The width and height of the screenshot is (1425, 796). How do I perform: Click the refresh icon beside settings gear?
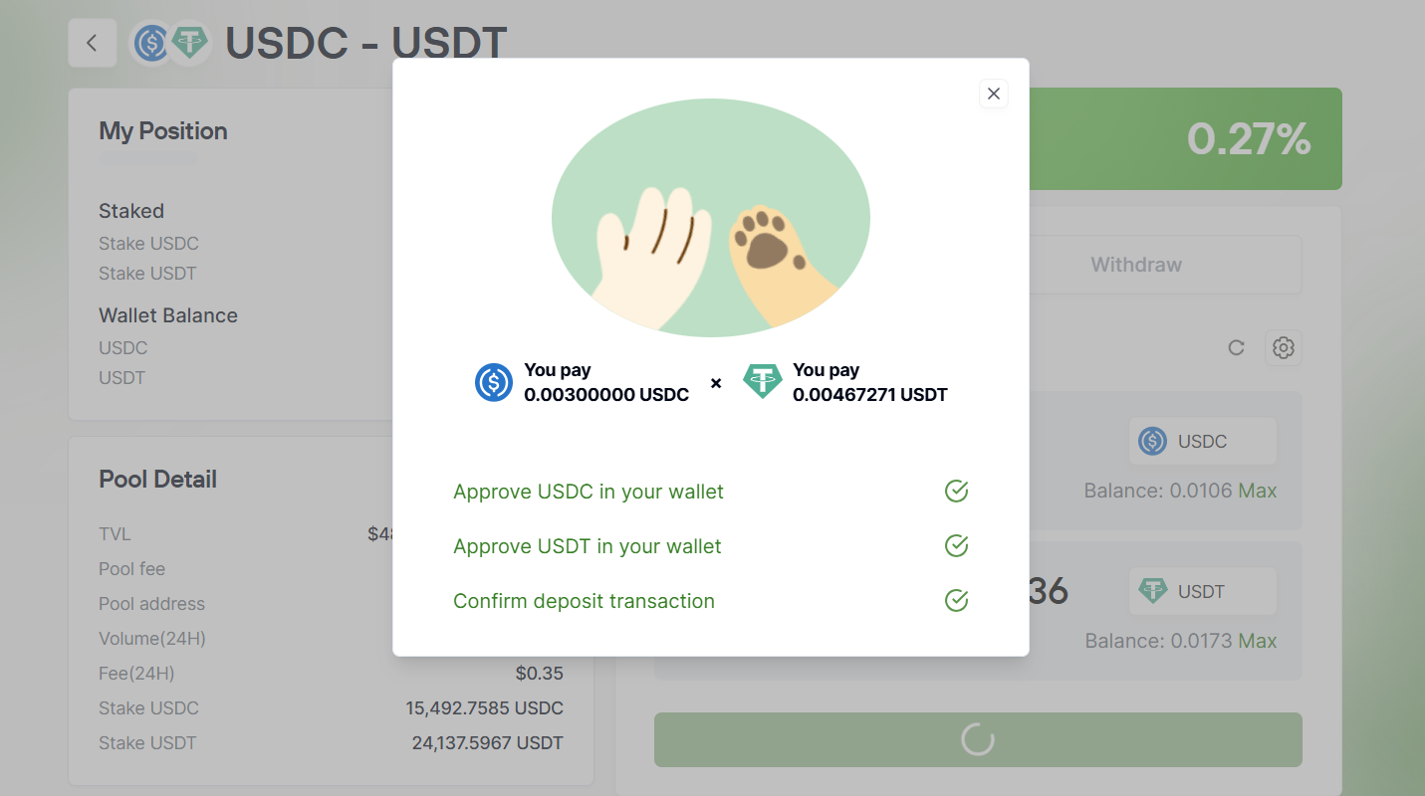[1236, 348]
